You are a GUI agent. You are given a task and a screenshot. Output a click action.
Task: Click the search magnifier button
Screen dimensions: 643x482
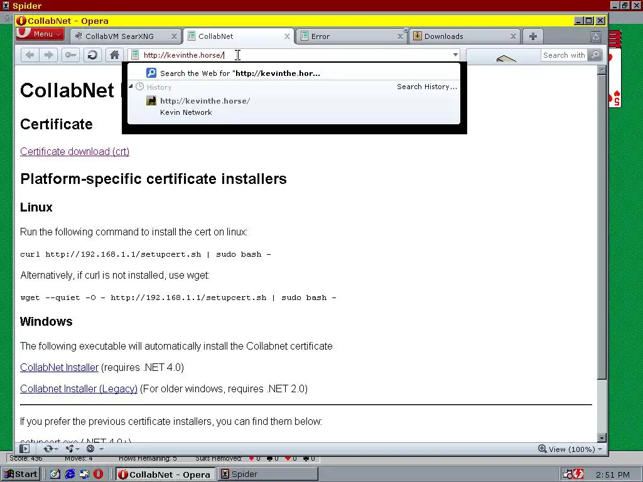[595, 55]
